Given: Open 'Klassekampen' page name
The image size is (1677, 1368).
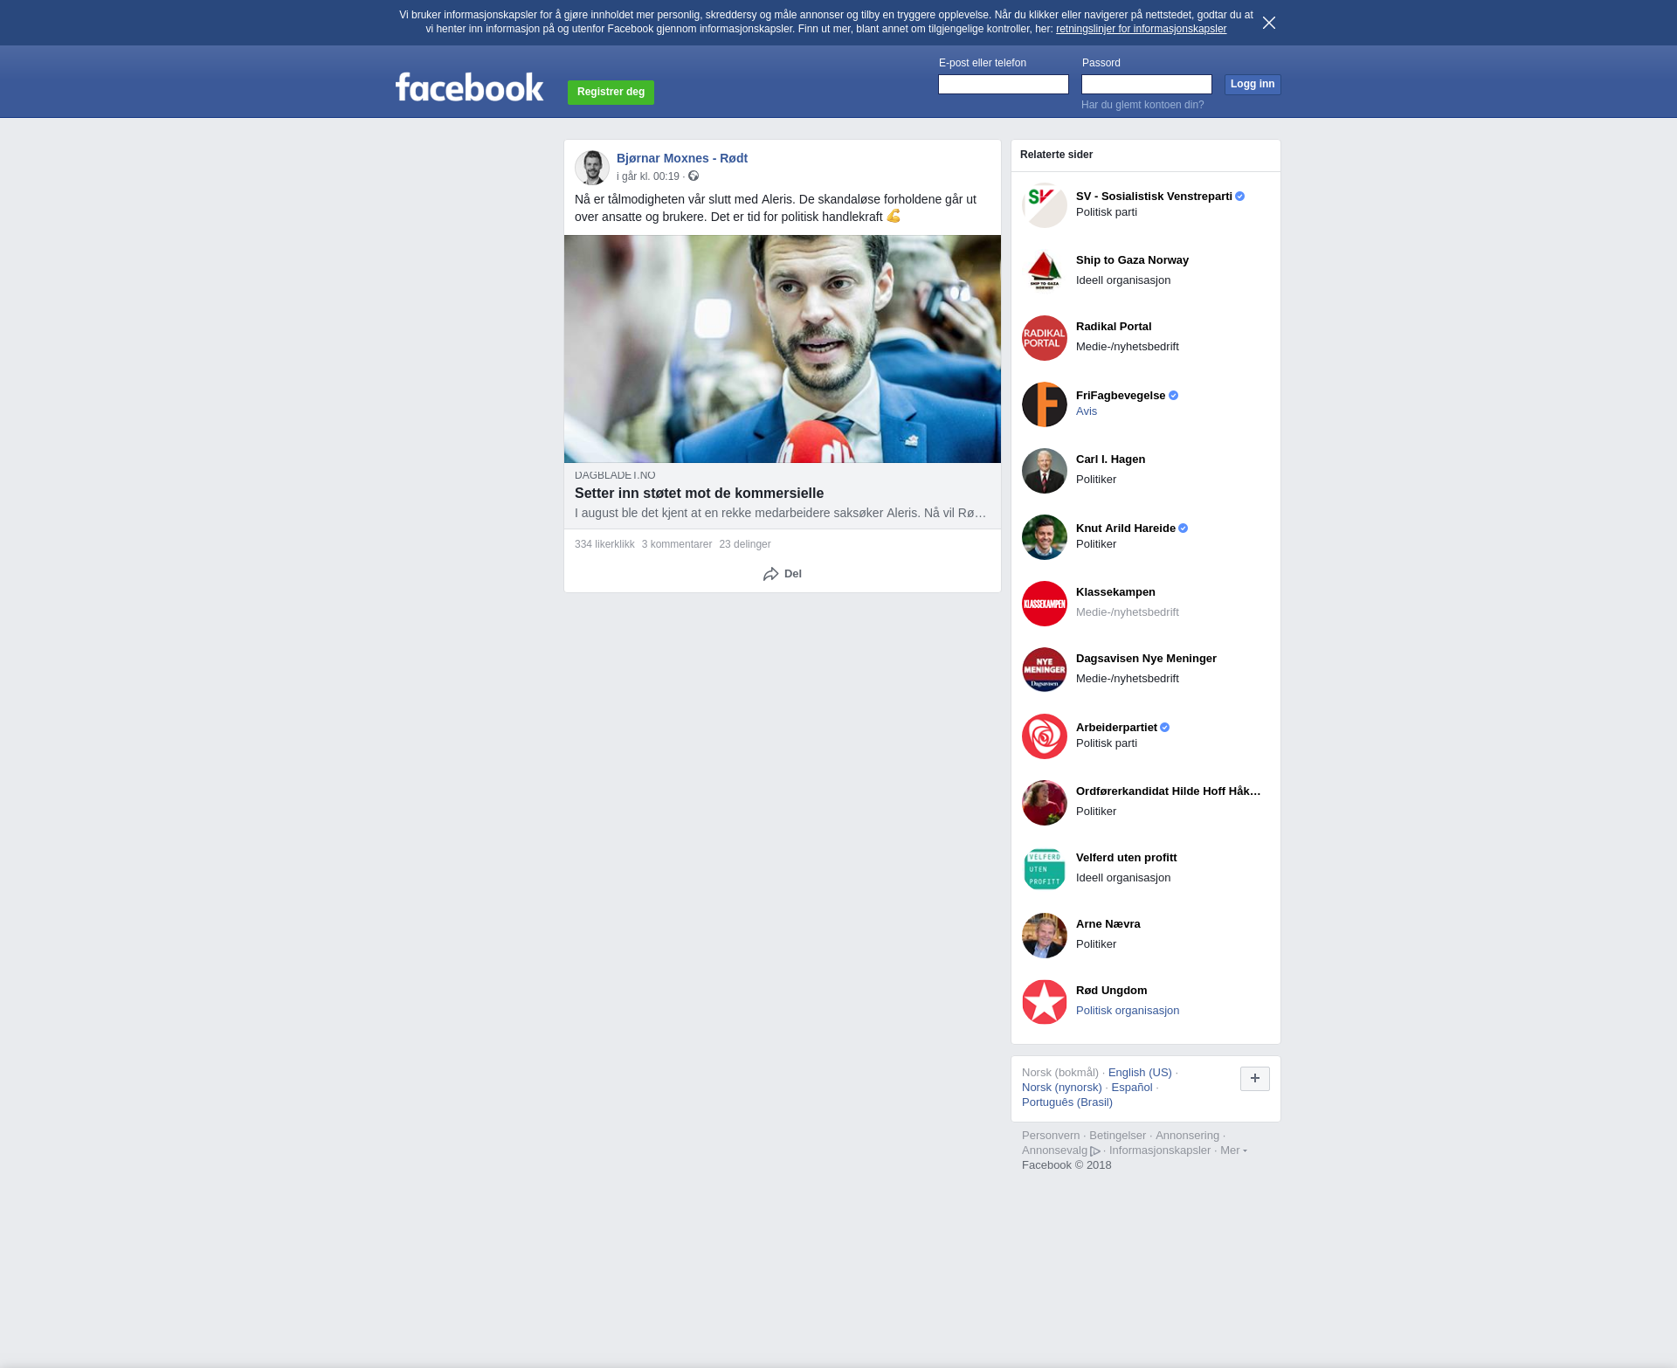Looking at the screenshot, I should 1115,592.
